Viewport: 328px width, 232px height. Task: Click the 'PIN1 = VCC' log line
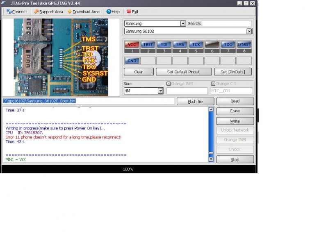16,159
